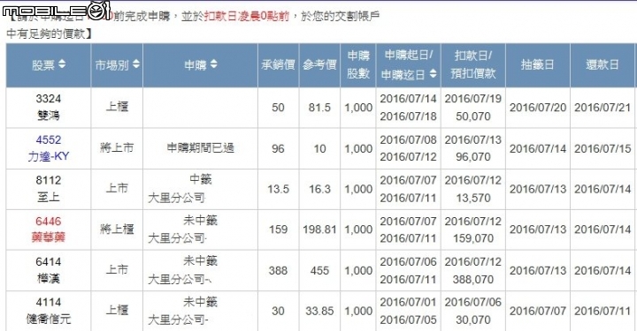Click lottery date 2016/07/07 in 健喬信元 row
Viewport: 637px width, 331px height.
click(x=538, y=312)
